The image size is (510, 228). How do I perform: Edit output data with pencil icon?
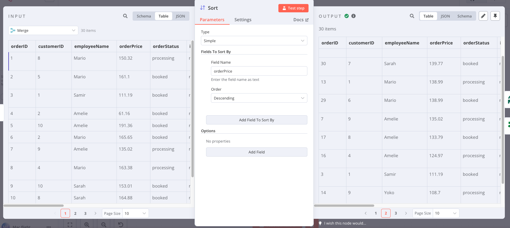pyautogui.click(x=483, y=16)
